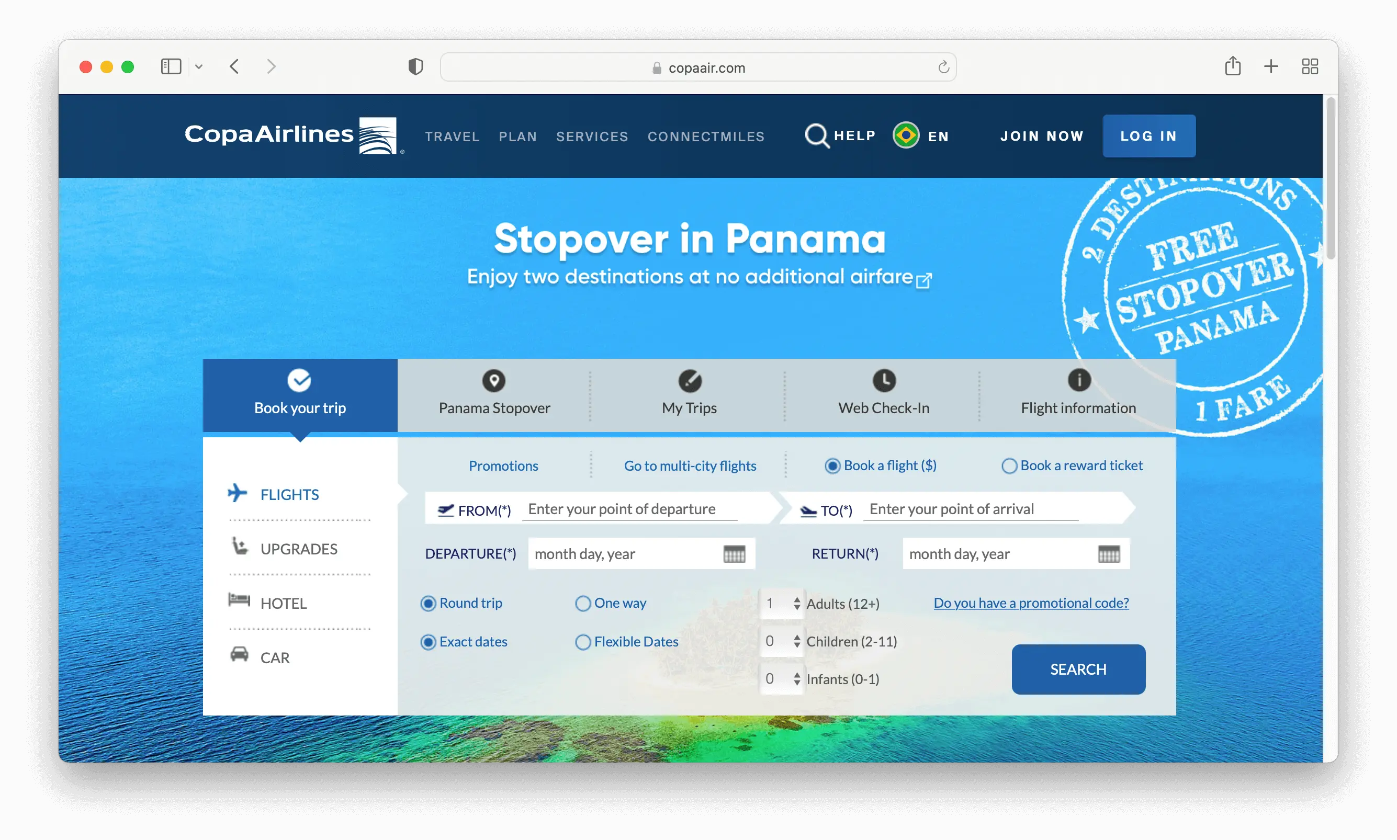Open the CONNECTMILES menu
The width and height of the screenshot is (1397, 840).
click(706, 137)
